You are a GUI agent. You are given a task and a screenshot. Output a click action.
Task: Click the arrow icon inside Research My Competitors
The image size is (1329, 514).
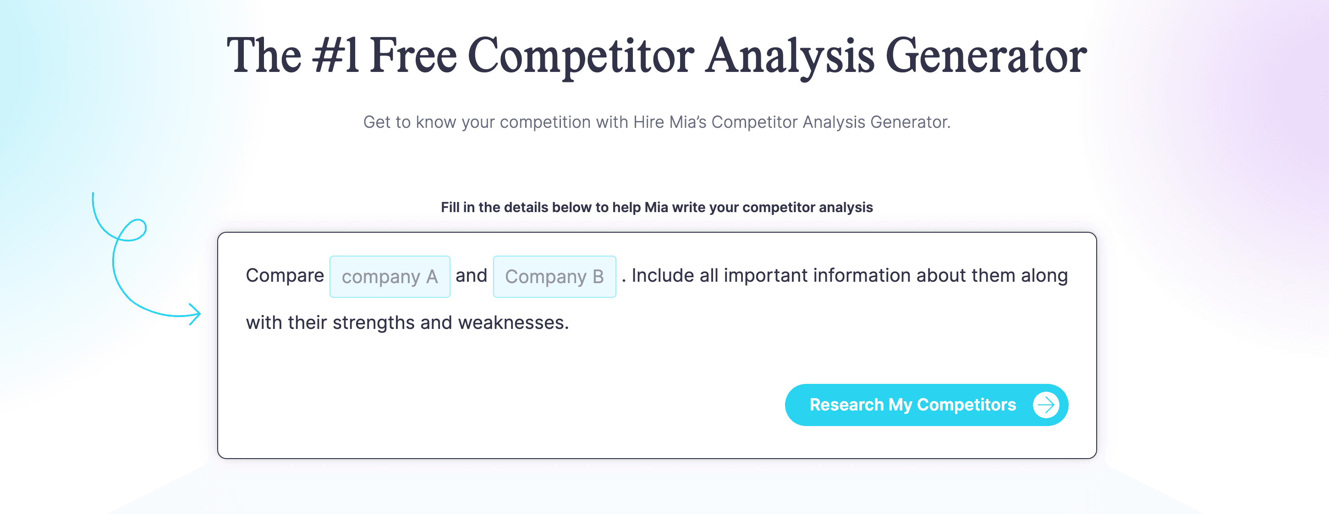coord(1046,405)
